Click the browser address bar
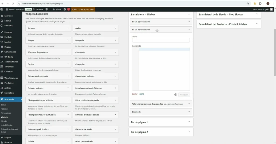 pos(132,3)
